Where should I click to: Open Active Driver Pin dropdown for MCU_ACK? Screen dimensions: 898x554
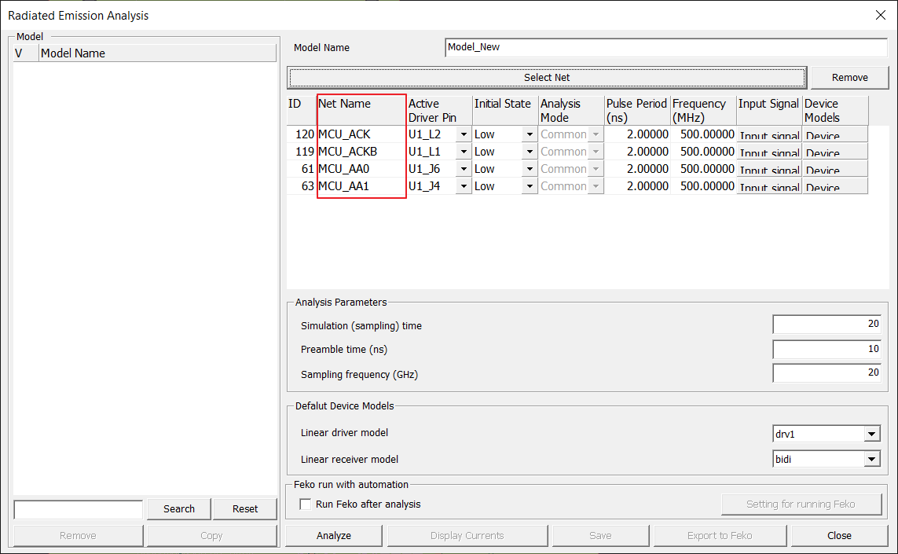point(464,134)
